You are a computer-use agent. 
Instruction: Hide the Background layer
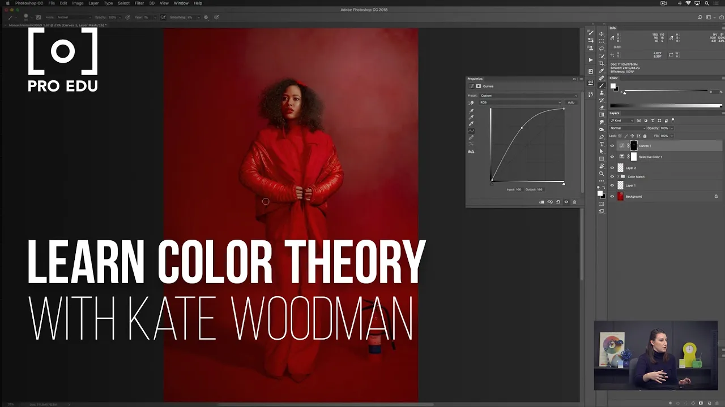coord(612,196)
